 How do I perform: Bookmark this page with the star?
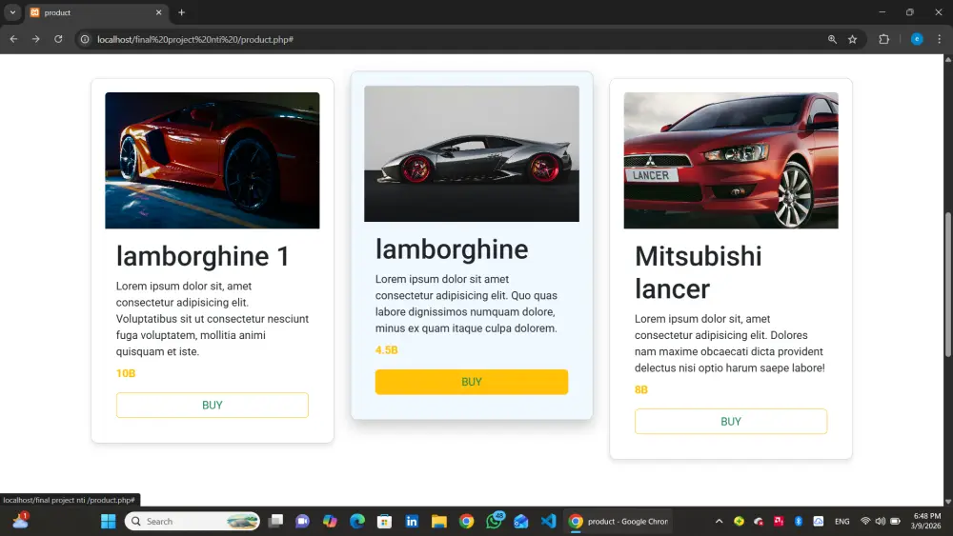click(853, 39)
